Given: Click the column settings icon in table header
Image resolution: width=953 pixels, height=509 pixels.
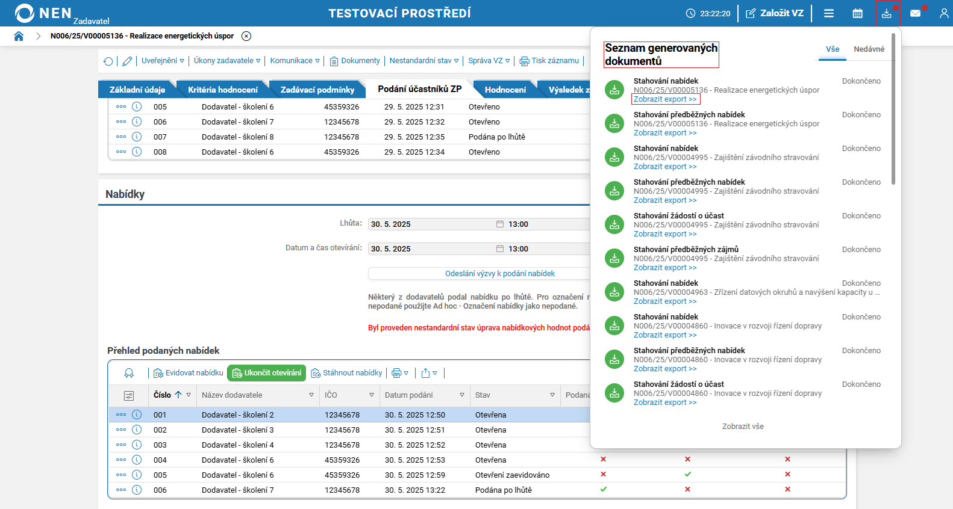Looking at the screenshot, I should pyautogui.click(x=129, y=395).
